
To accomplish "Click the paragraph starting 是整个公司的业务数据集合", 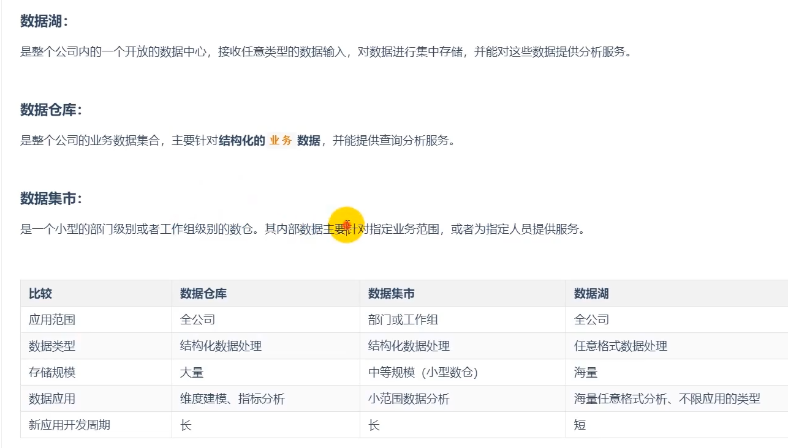I will click(x=238, y=141).
